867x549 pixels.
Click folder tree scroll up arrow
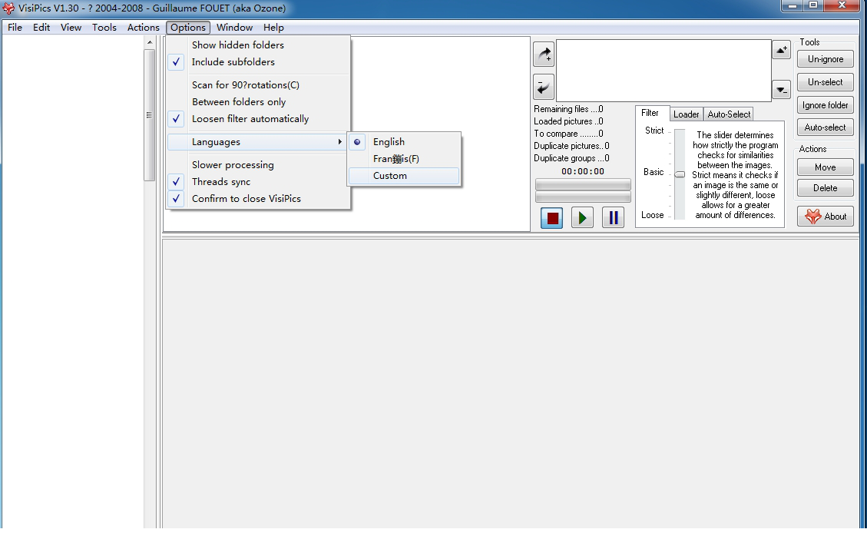pos(149,42)
